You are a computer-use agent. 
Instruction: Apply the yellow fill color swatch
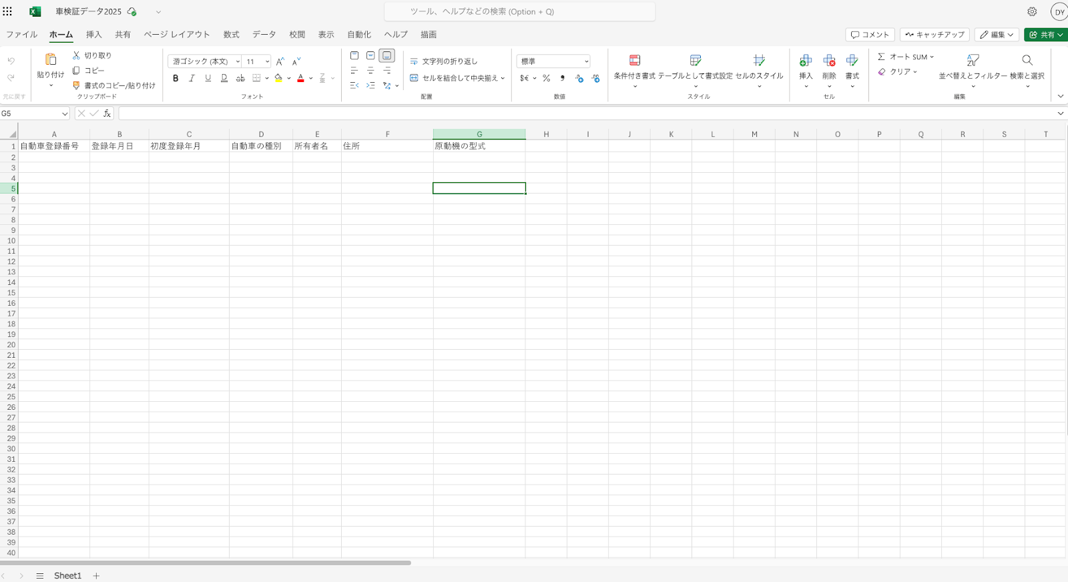[278, 78]
